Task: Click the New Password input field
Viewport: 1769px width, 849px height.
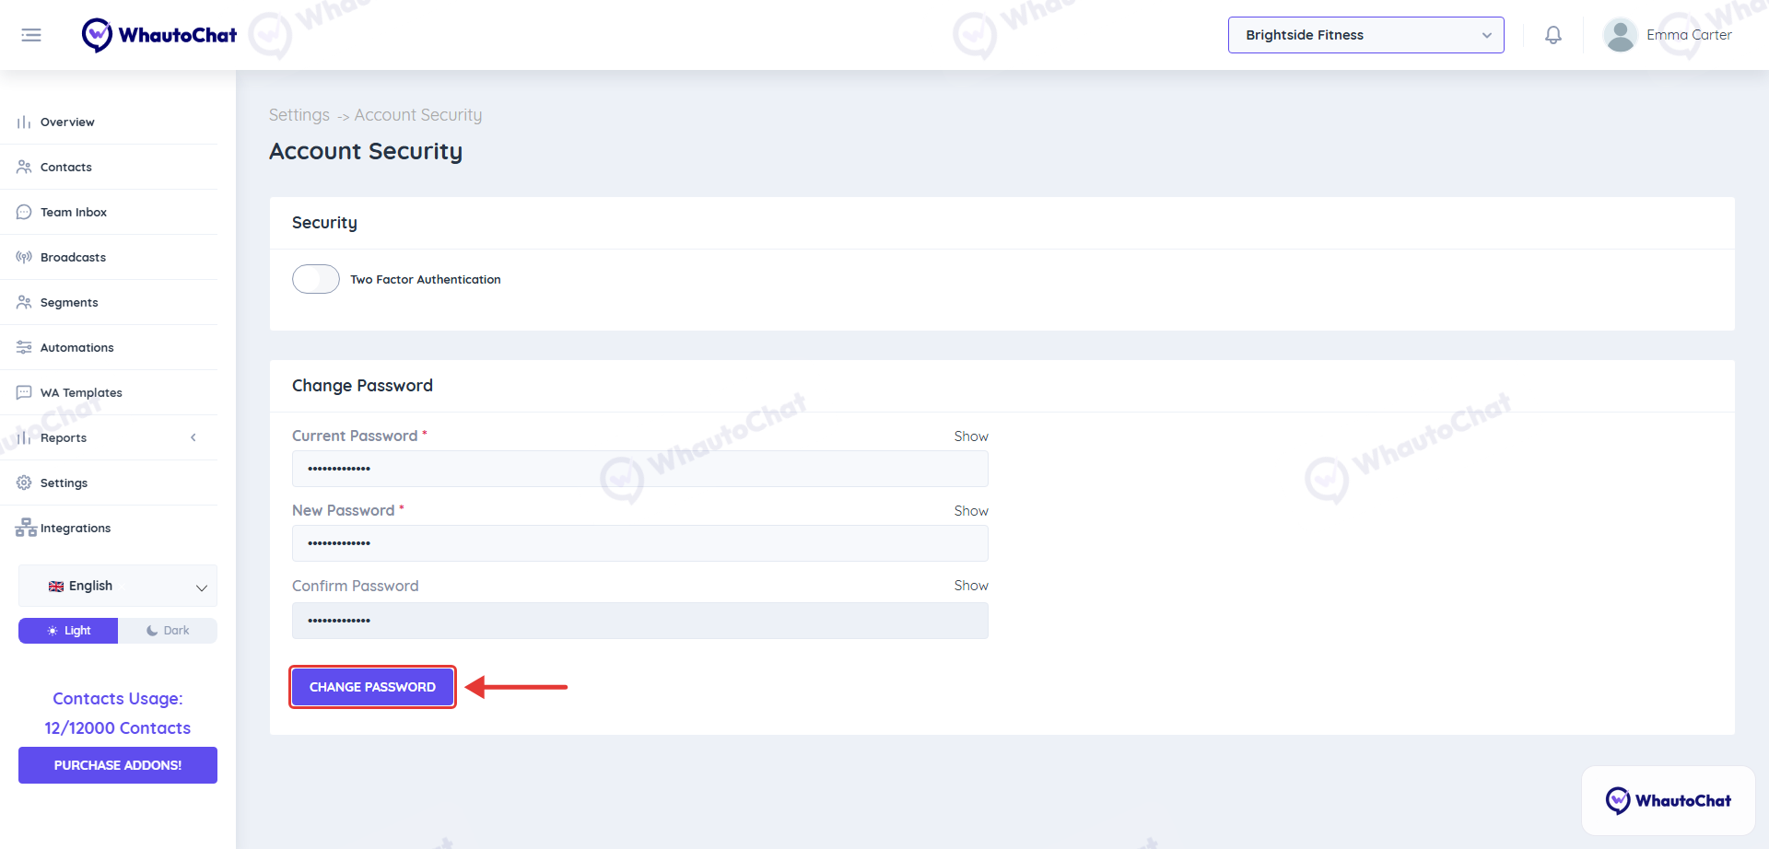Action: tap(640, 543)
